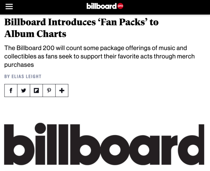Click the word 'purchases' in the subheading
The image size is (210, 171).
19,65
